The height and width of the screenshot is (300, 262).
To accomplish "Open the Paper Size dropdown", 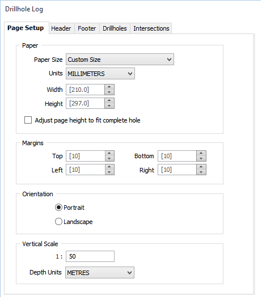I will click(120, 60).
